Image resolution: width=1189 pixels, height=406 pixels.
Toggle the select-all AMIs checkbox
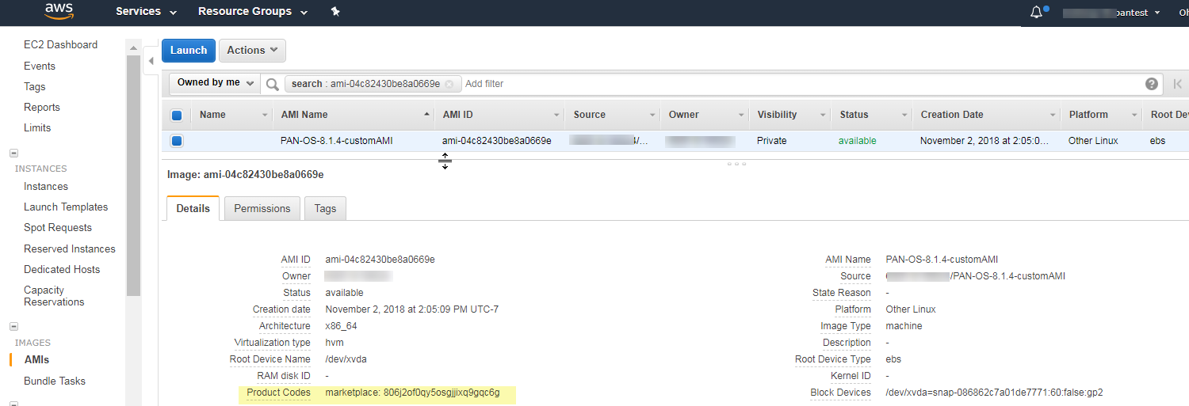(177, 116)
